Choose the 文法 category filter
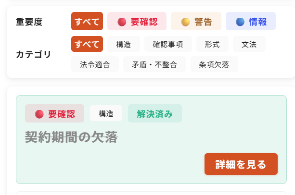 tap(249, 44)
